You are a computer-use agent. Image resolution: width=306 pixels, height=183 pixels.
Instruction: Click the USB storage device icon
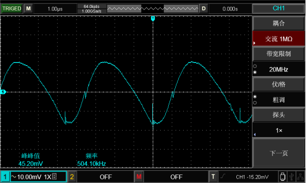282,177
